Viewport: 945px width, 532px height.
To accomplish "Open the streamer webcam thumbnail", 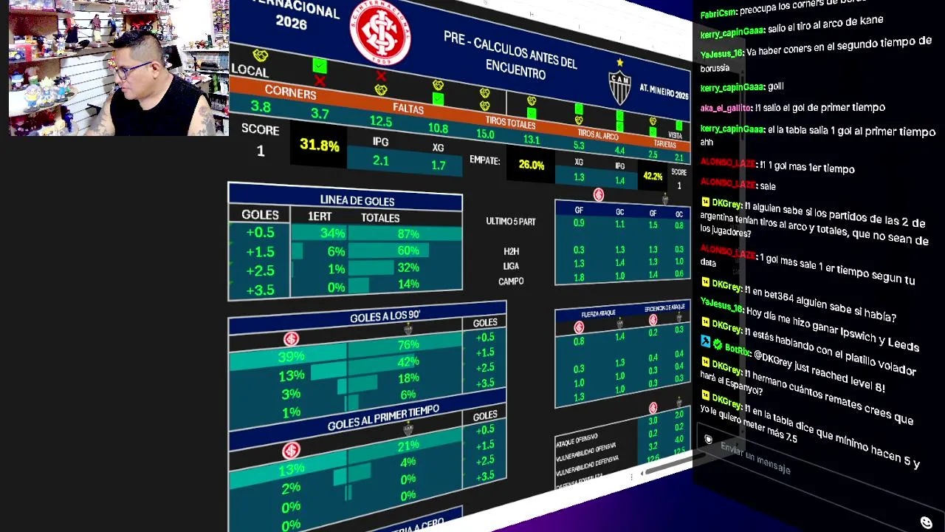I will (x=118, y=68).
